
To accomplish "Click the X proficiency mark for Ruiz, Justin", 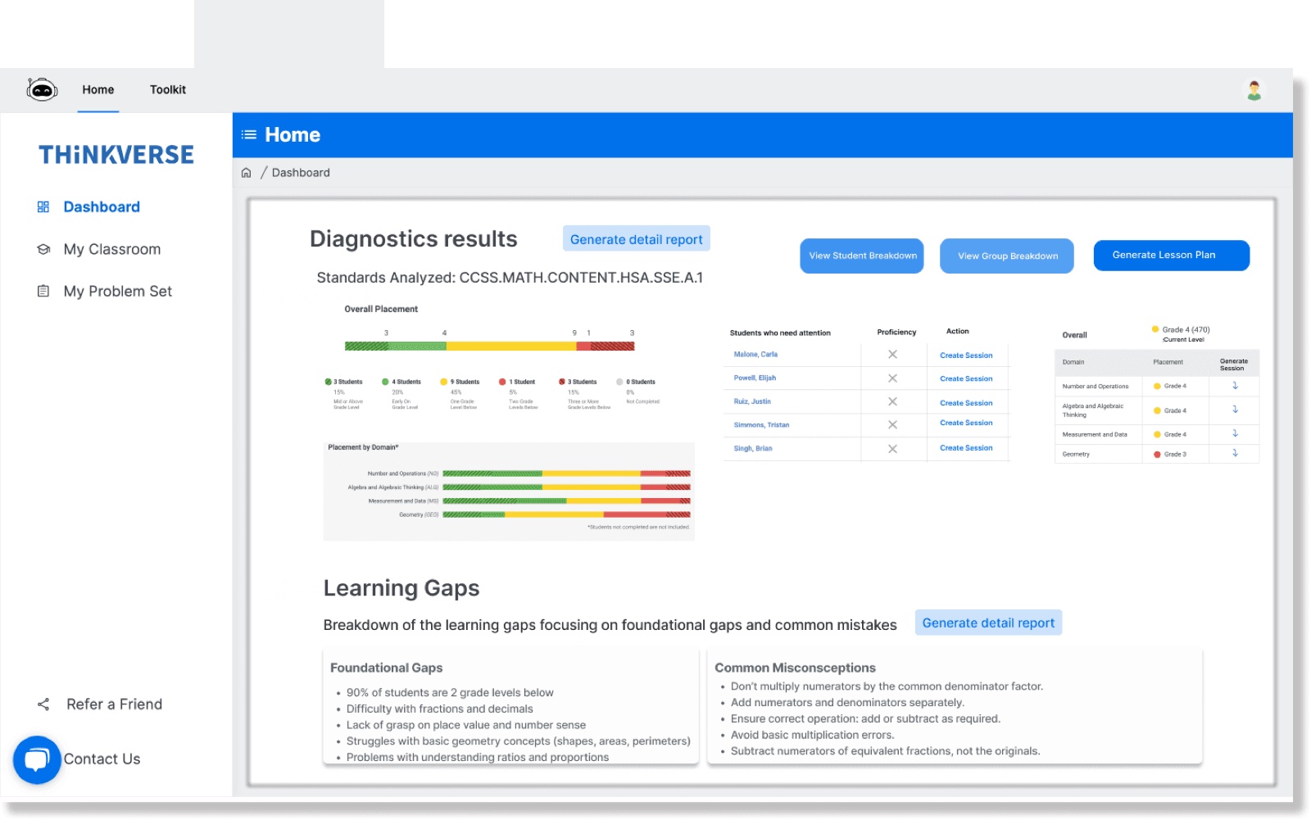I will 892,401.
